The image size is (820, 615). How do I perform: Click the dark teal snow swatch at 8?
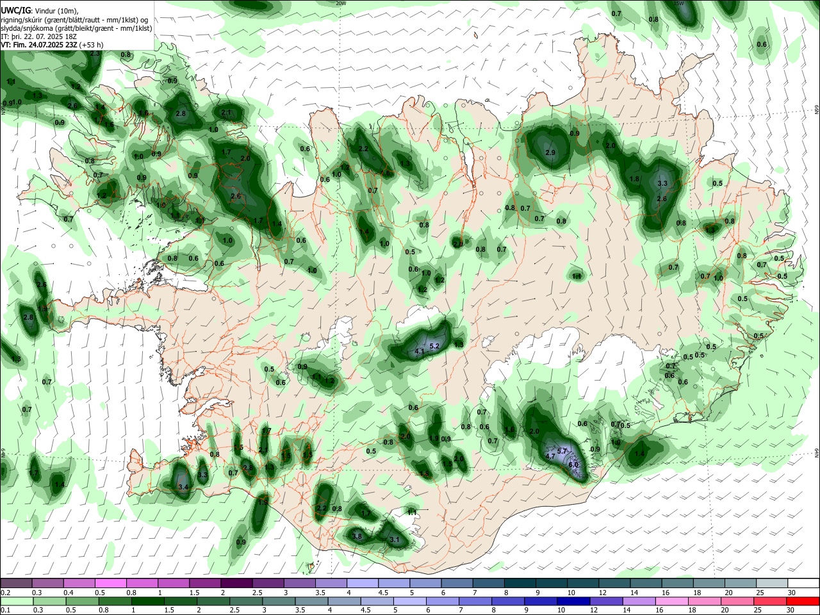click(x=520, y=583)
